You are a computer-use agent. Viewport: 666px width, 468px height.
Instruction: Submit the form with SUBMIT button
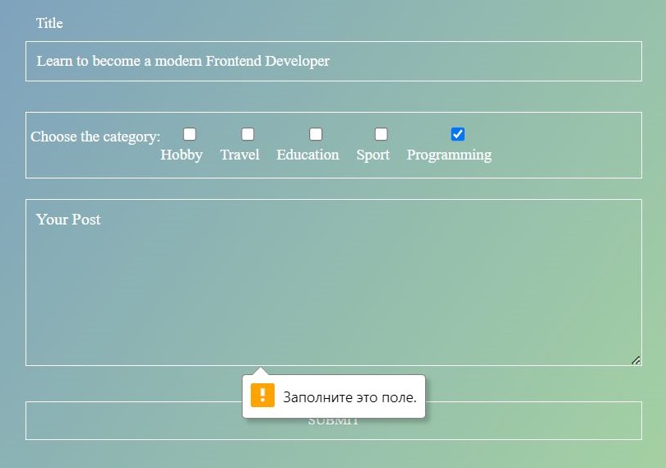tap(334, 420)
